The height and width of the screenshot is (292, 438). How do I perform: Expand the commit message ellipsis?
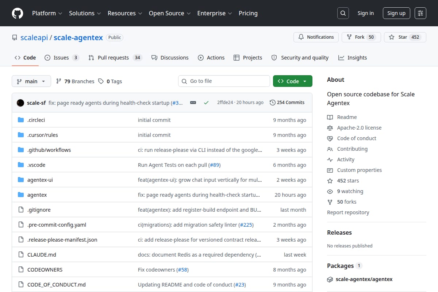click(193, 103)
